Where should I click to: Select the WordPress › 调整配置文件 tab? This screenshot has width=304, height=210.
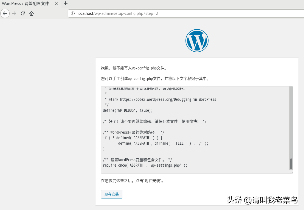[30, 4]
